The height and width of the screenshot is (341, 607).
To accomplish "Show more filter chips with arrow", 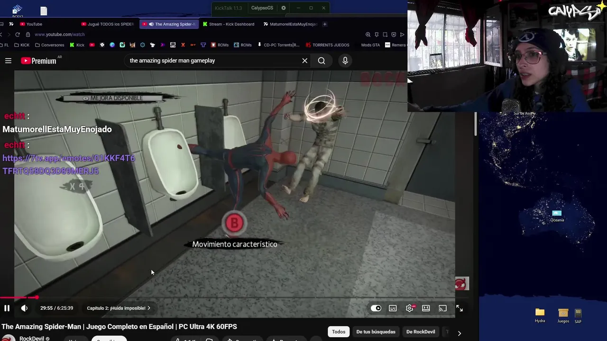I will pyautogui.click(x=459, y=333).
